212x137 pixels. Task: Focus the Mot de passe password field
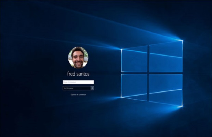(77, 88)
